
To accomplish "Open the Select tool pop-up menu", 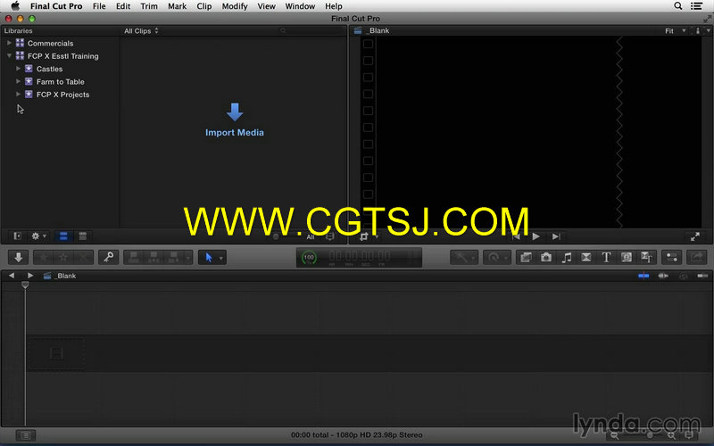I will tap(212, 258).
